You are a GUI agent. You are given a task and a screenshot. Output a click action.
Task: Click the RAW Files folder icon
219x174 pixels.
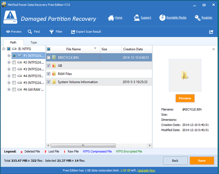[x=54, y=74]
